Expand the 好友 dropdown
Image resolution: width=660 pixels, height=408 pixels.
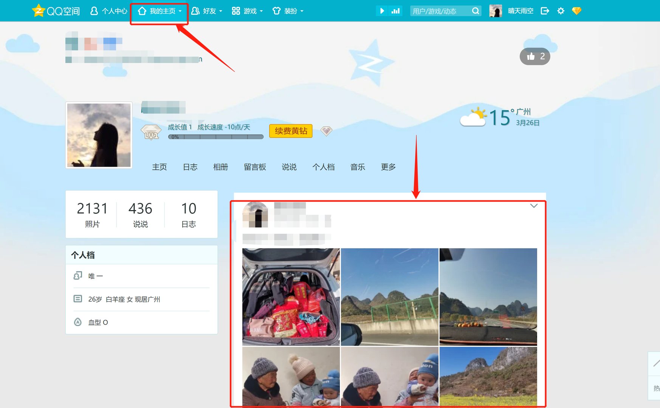[207, 11]
